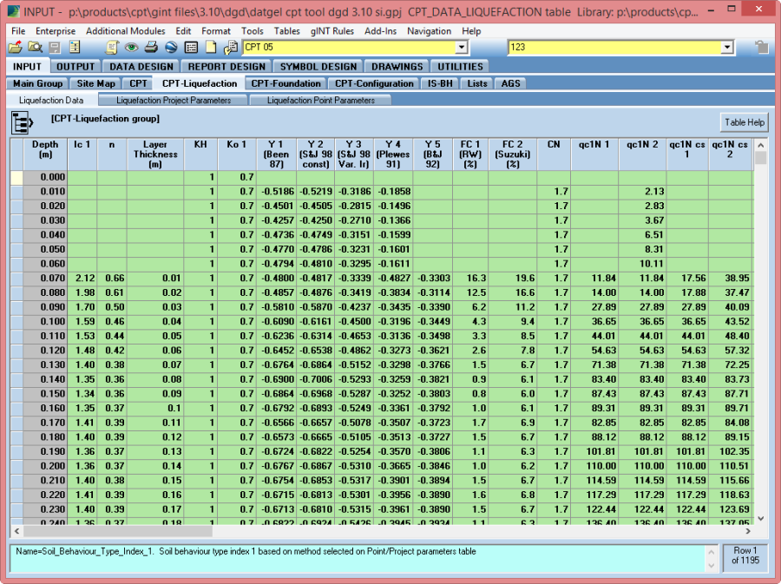
Task: Open Liquefaction Project Parameters tab
Action: pos(174,100)
